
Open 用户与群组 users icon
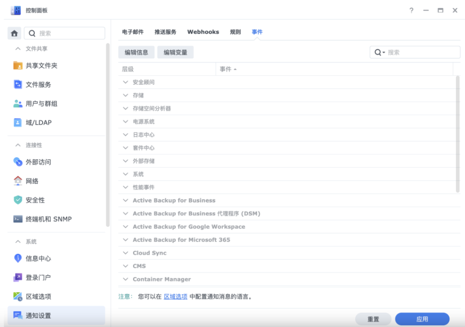[18, 104]
